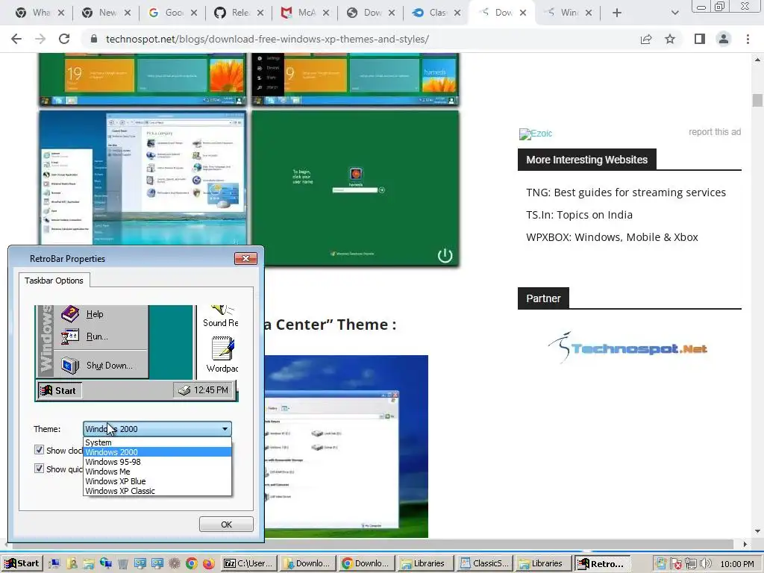Choose Windows 95-98 theme
Viewport: 764px width, 573px height.
157,462
